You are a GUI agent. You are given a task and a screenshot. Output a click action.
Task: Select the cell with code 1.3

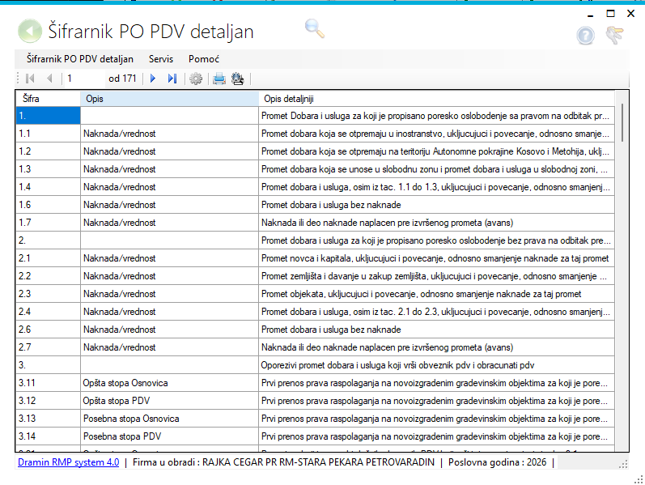pyautogui.click(x=48, y=169)
